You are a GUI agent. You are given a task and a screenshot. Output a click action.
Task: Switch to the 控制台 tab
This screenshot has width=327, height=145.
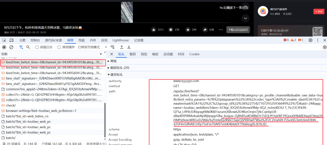35,40
